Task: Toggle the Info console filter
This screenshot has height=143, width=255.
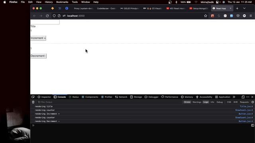Action: (x=212, y=102)
